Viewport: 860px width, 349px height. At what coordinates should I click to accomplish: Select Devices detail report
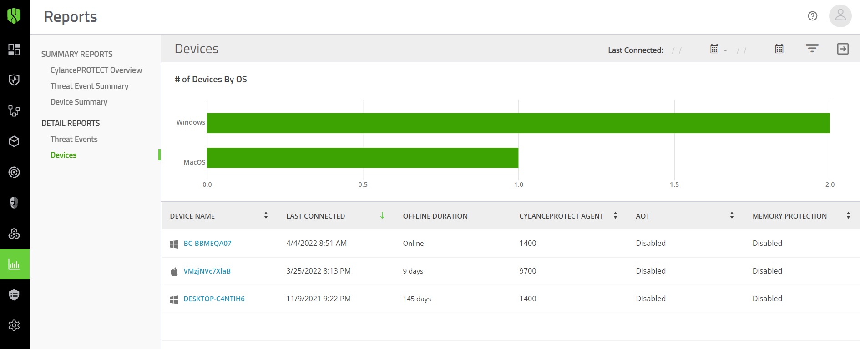[x=63, y=155]
